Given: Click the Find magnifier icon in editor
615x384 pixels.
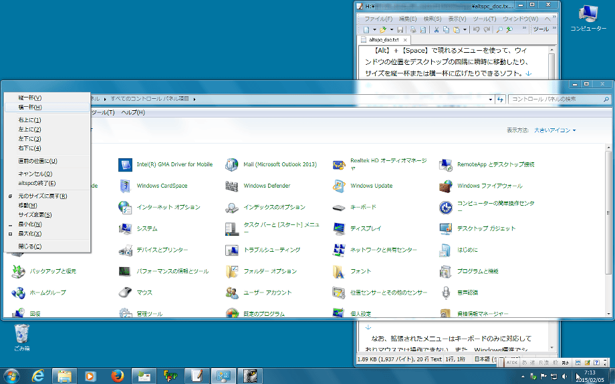Looking at the screenshot, I should [499, 29].
